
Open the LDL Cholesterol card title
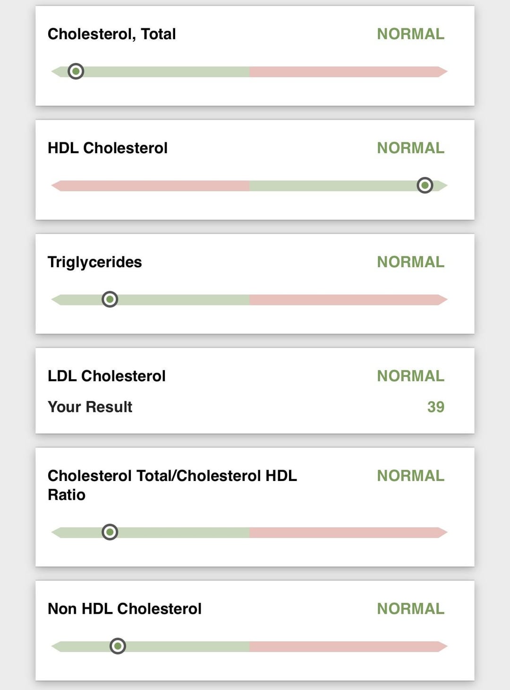(x=107, y=376)
